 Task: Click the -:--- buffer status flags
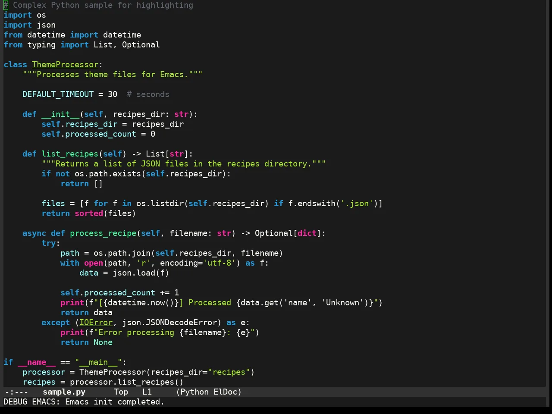pyautogui.click(x=16, y=392)
